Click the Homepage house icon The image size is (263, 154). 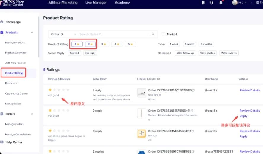pyautogui.click(x=2, y=22)
